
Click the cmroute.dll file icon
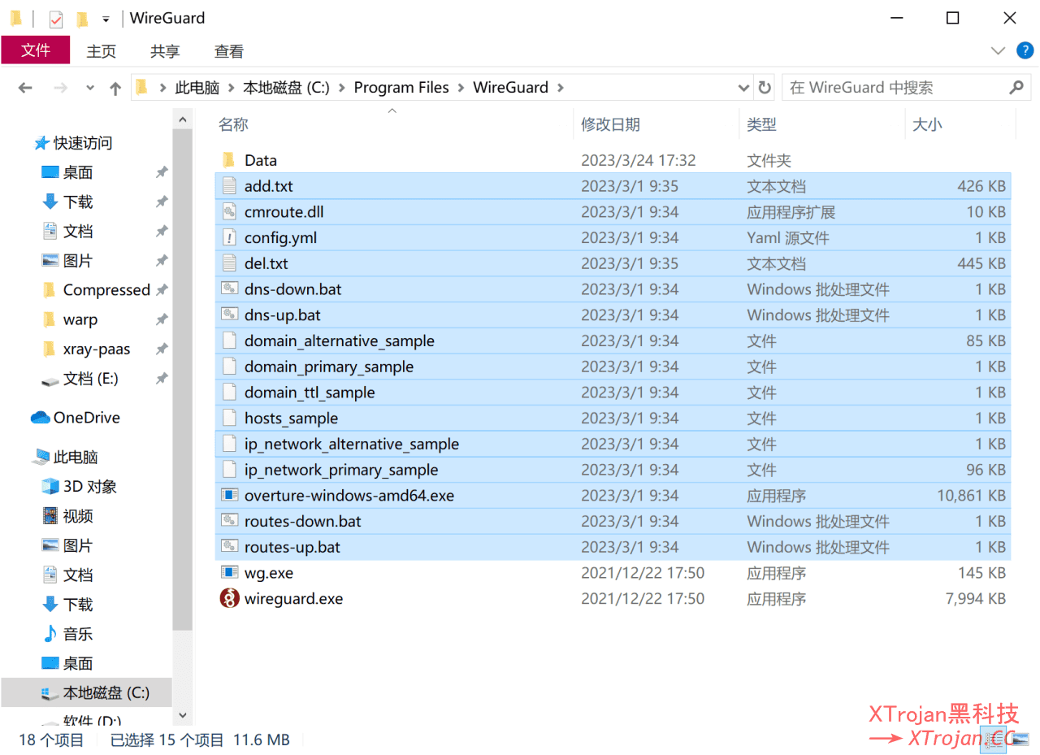(229, 212)
